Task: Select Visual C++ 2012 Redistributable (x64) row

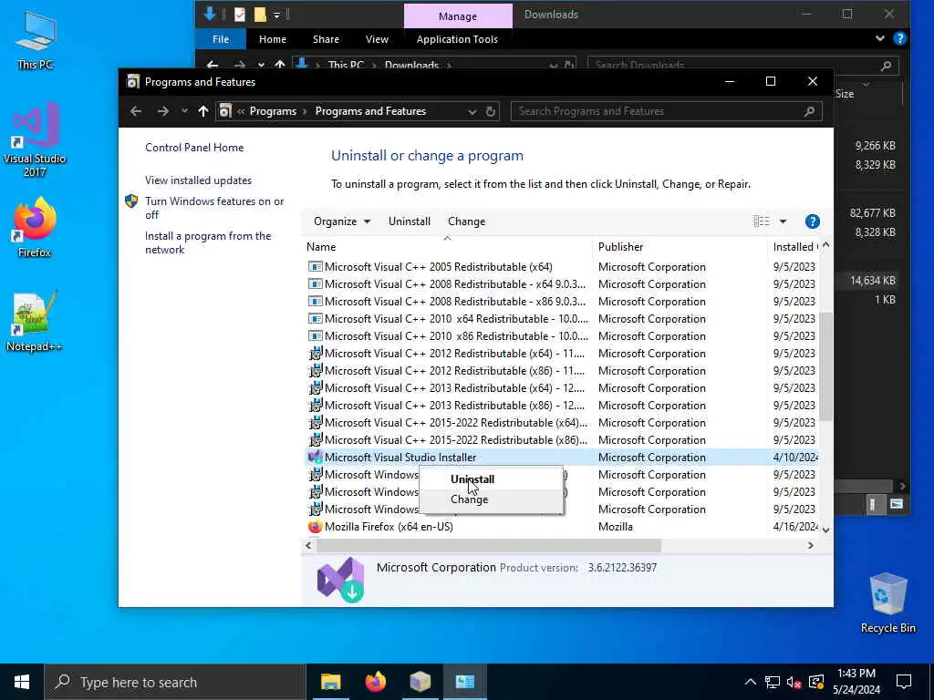Action: 561,353
